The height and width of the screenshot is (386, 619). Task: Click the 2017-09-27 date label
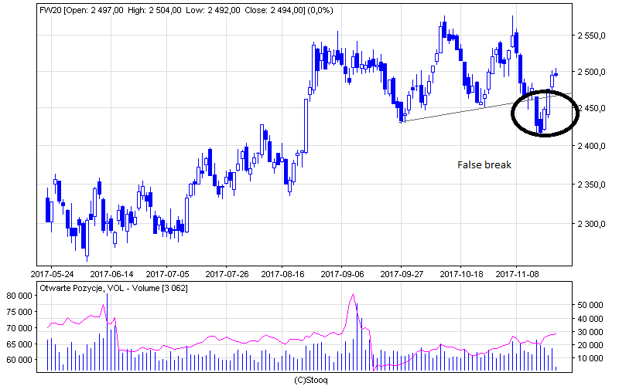point(402,274)
